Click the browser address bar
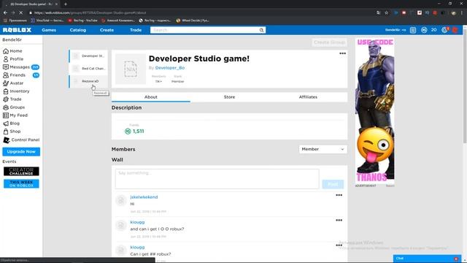Image resolution: width=467 pixels, height=263 pixels. 203,13
